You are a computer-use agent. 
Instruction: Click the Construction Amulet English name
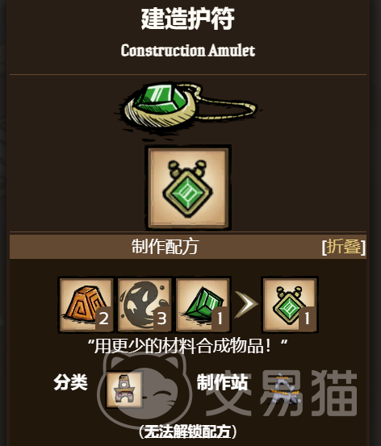point(188,51)
